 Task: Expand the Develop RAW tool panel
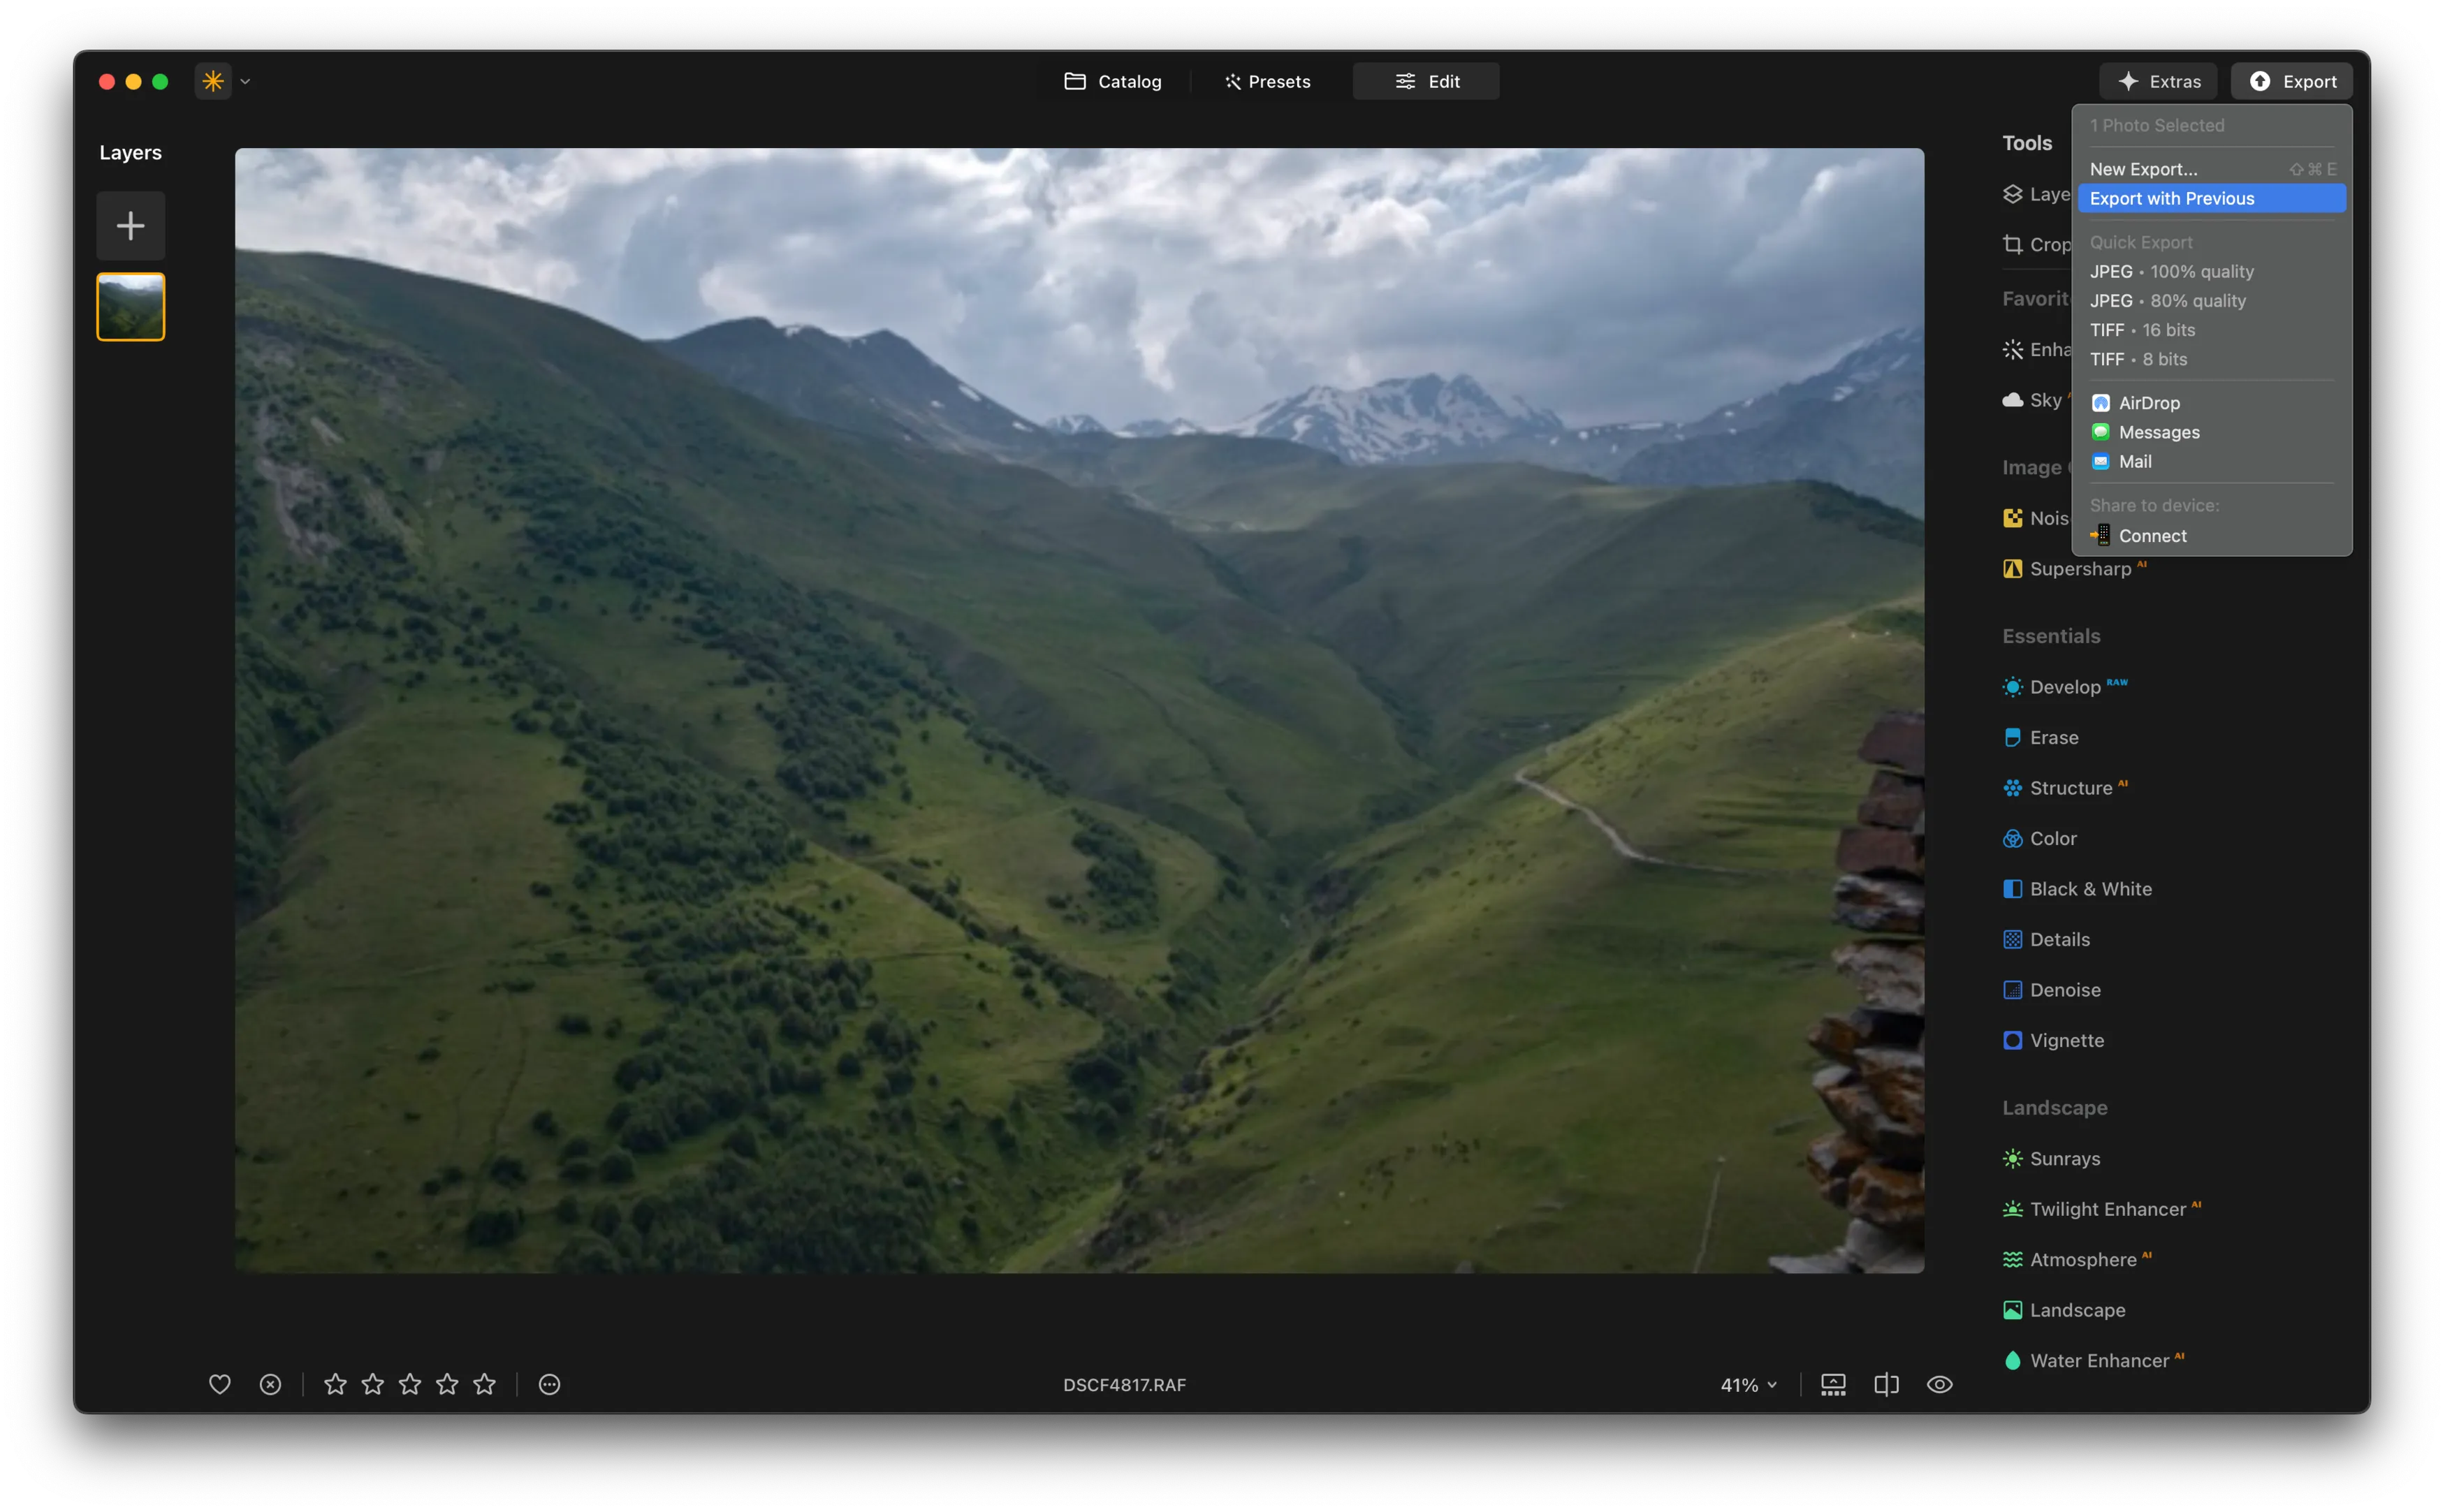pyautogui.click(x=2064, y=686)
